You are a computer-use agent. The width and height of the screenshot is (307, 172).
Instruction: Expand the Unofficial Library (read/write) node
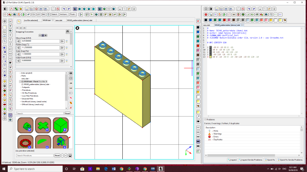[x=21, y=102]
